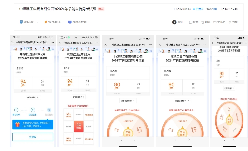Click the 1元 segment on the 14:20 wheel

pyautogui.click(x=229, y=109)
